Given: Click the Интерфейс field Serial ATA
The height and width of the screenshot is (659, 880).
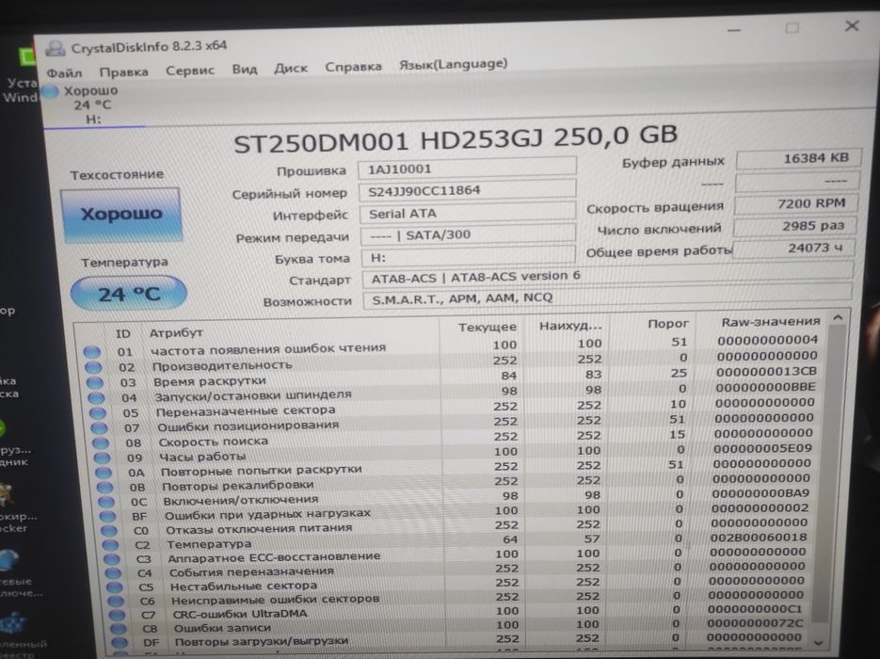Looking at the screenshot, I should coord(468,213).
